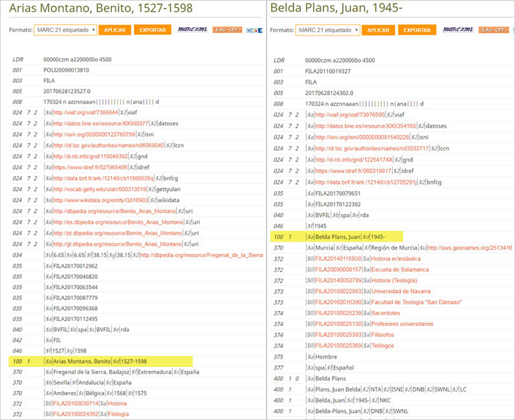Open vocab.getty.edu ulan 500313519 link
Screen dimensions: 515x420
click(100, 189)
